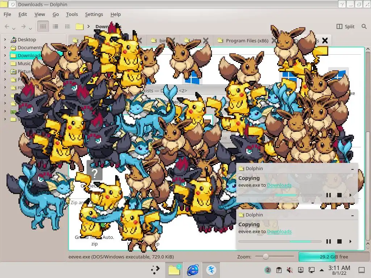Open the Help menu
This screenshot has height=278, width=371.
(x=116, y=14)
